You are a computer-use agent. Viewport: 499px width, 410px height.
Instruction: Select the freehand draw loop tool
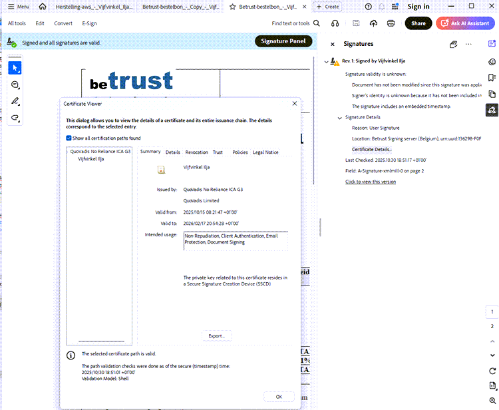click(x=15, y=118)
